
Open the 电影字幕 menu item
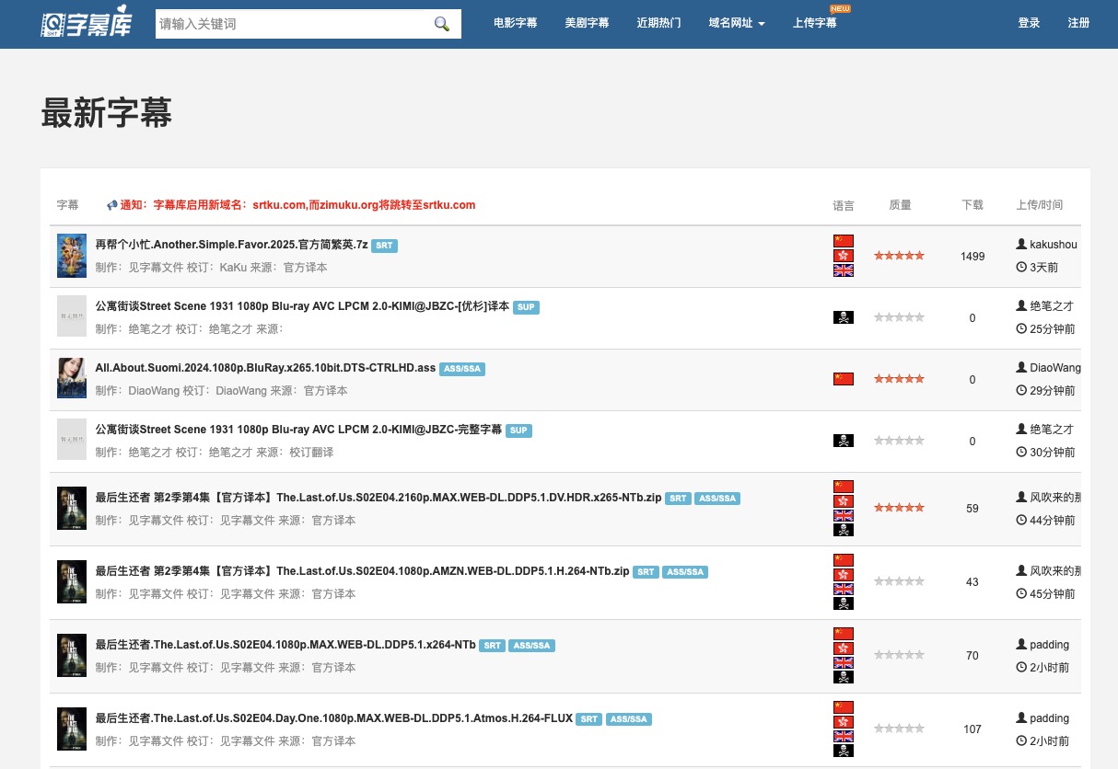tap(516, 23)
